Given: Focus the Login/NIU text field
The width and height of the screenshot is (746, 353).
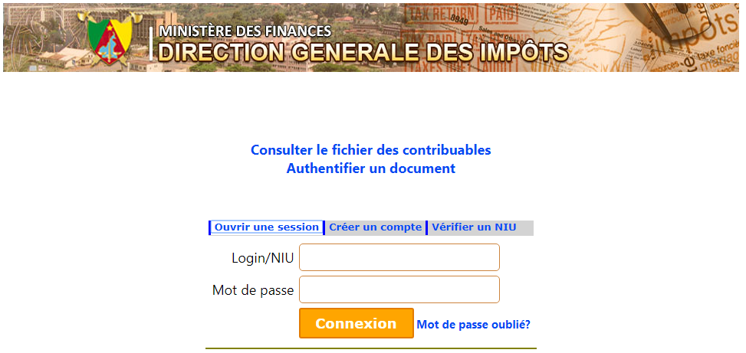Looking at the screenshot, I should click(x=399, y=257).
